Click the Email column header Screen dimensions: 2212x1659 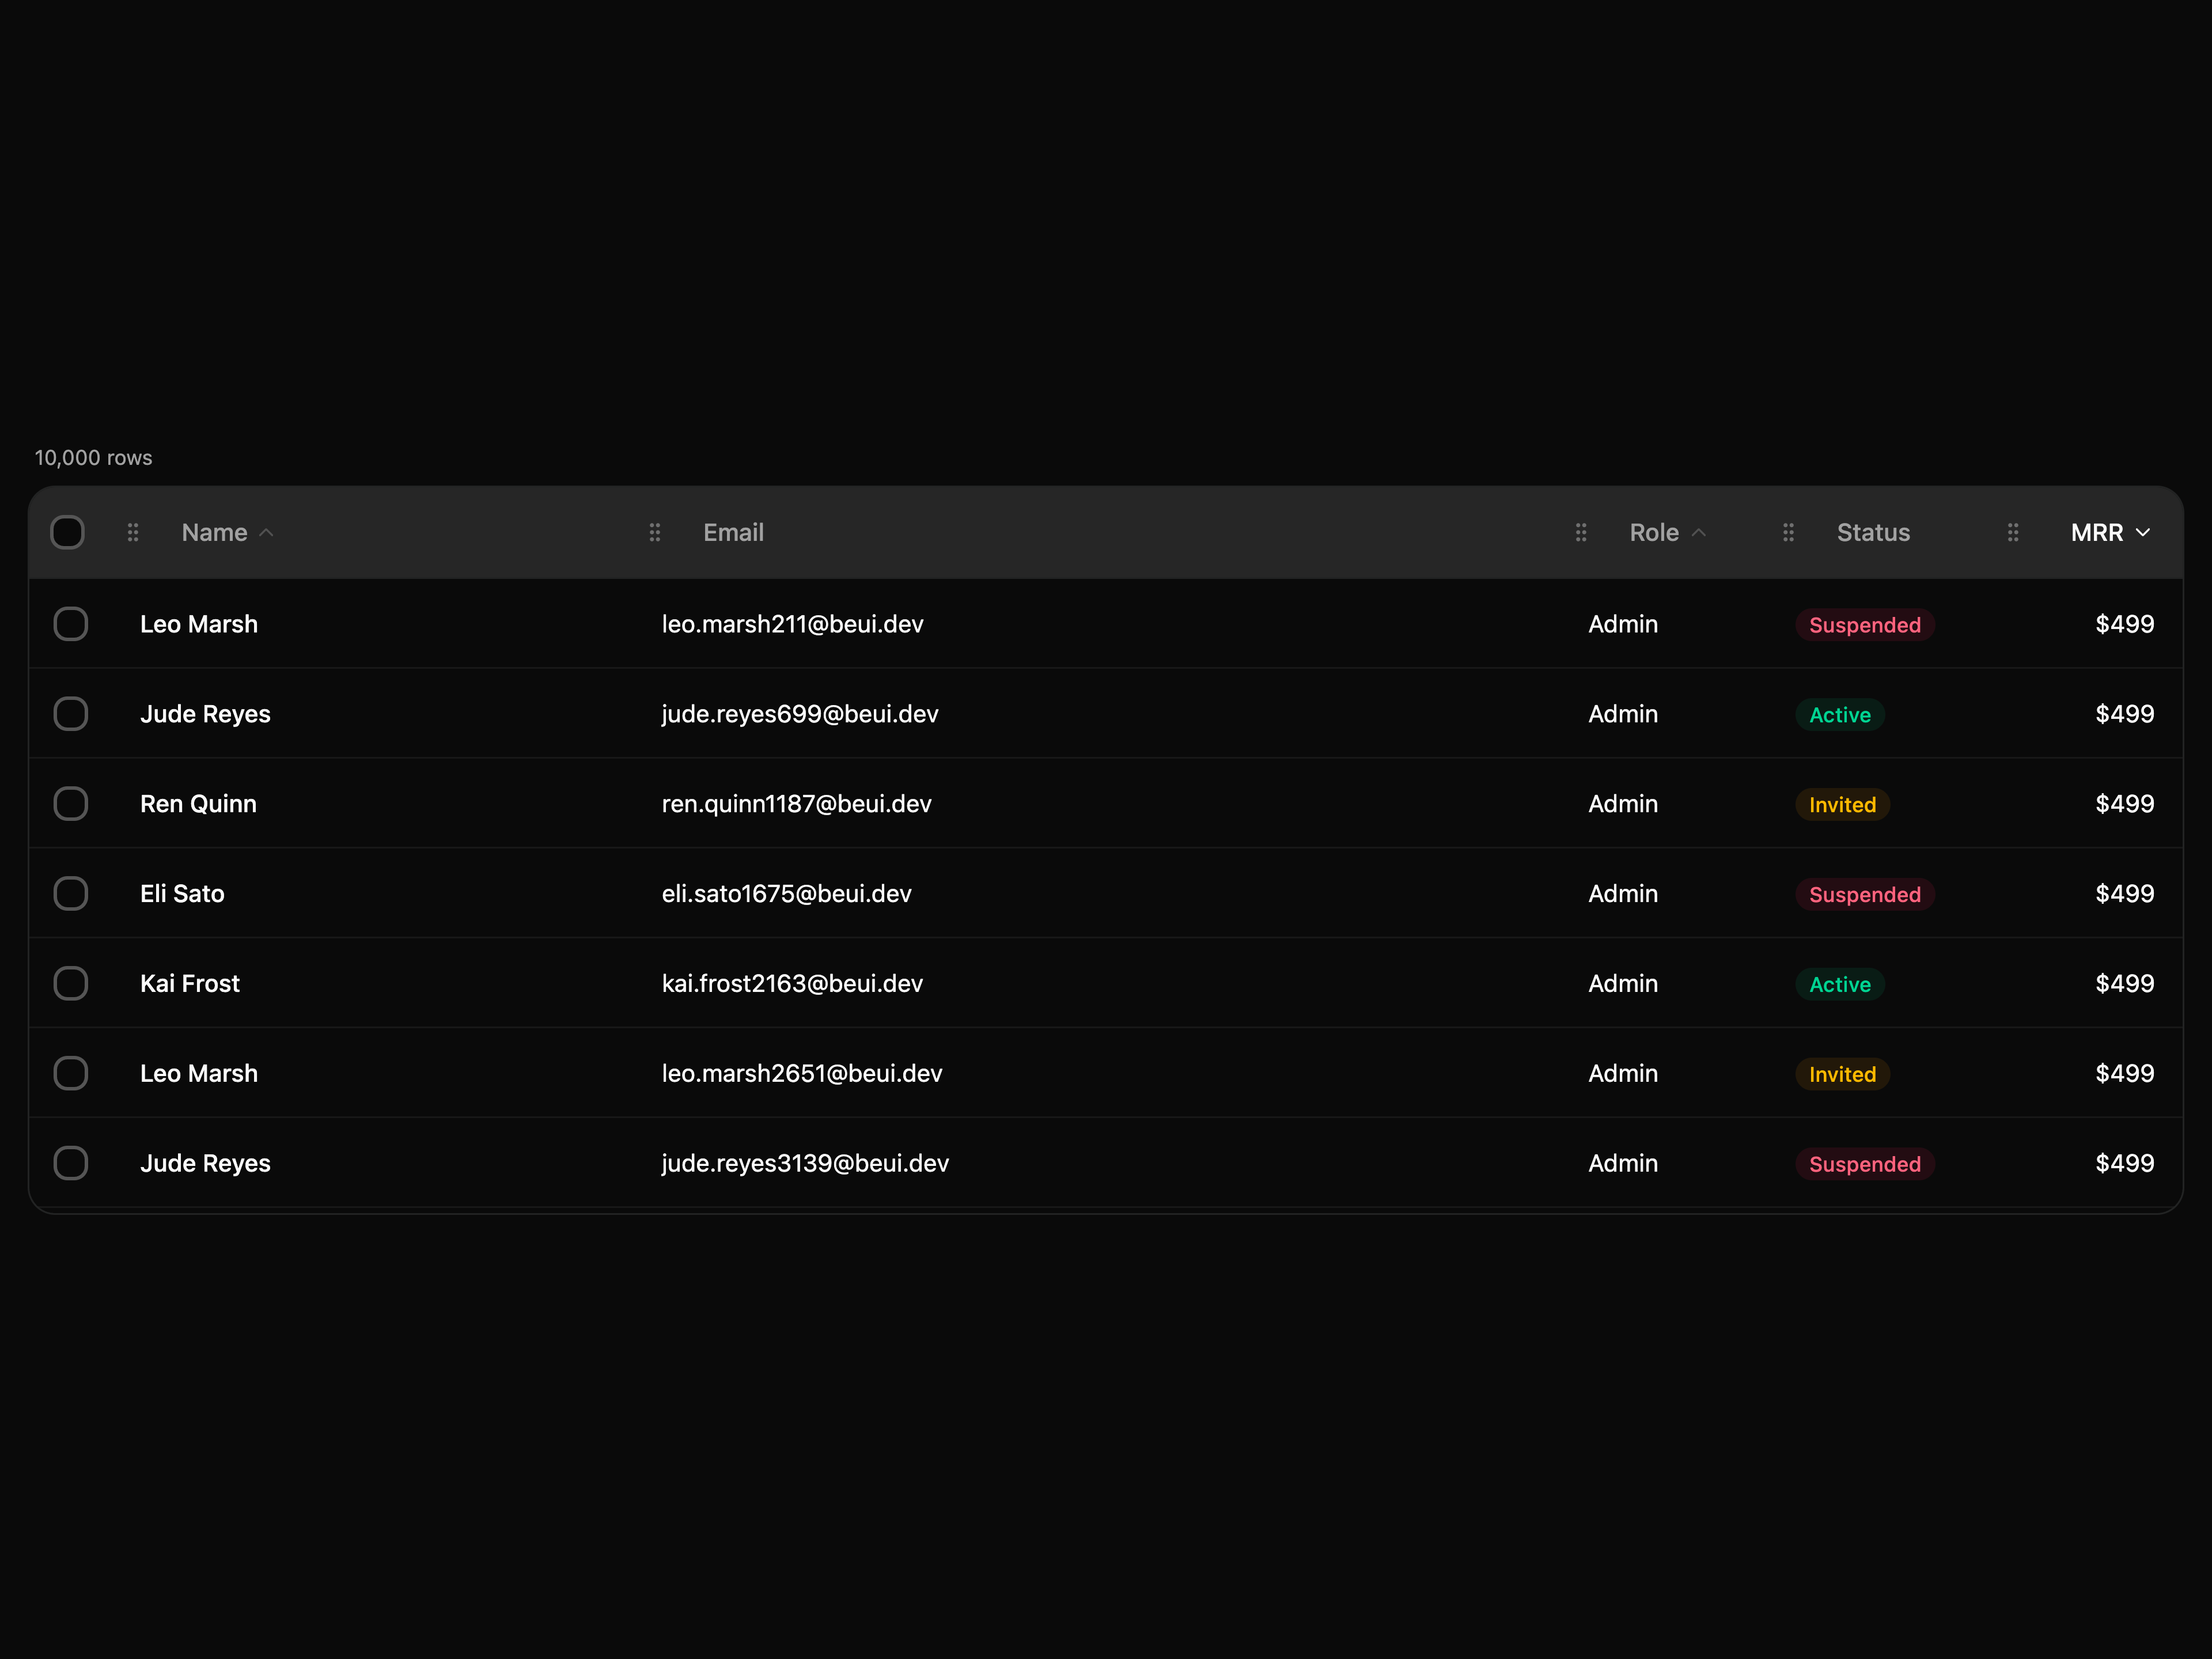pos(733,533)
